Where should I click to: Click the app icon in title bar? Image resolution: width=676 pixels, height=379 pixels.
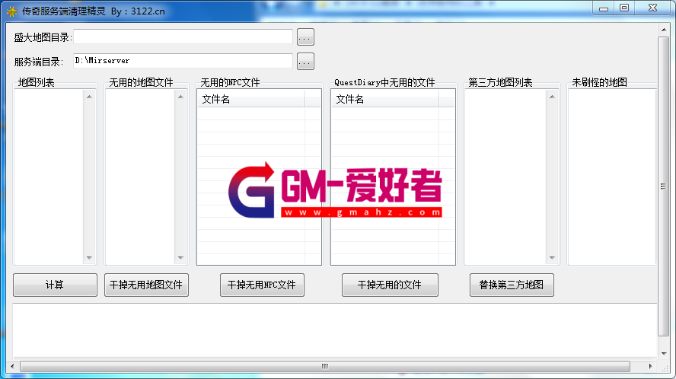[x=12, y=11]
